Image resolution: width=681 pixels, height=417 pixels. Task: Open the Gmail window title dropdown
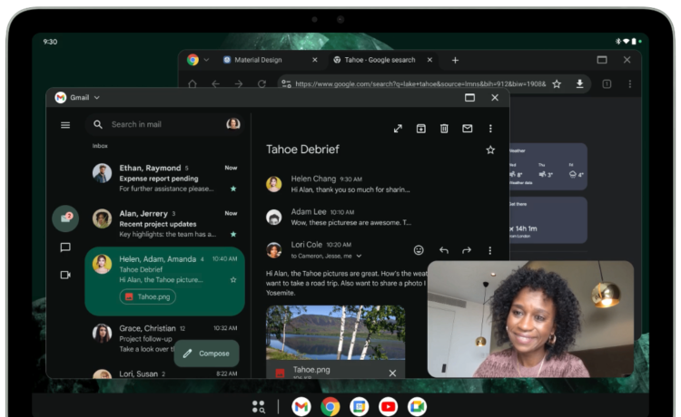(97, 98)
